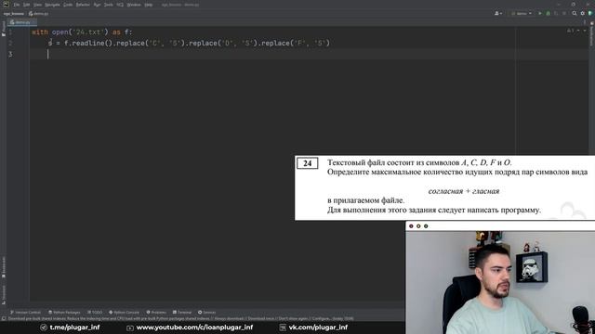Open the user account dropdown in toolbar
The width and height of the screenshot is (595, 334).
tap(498, 13)
